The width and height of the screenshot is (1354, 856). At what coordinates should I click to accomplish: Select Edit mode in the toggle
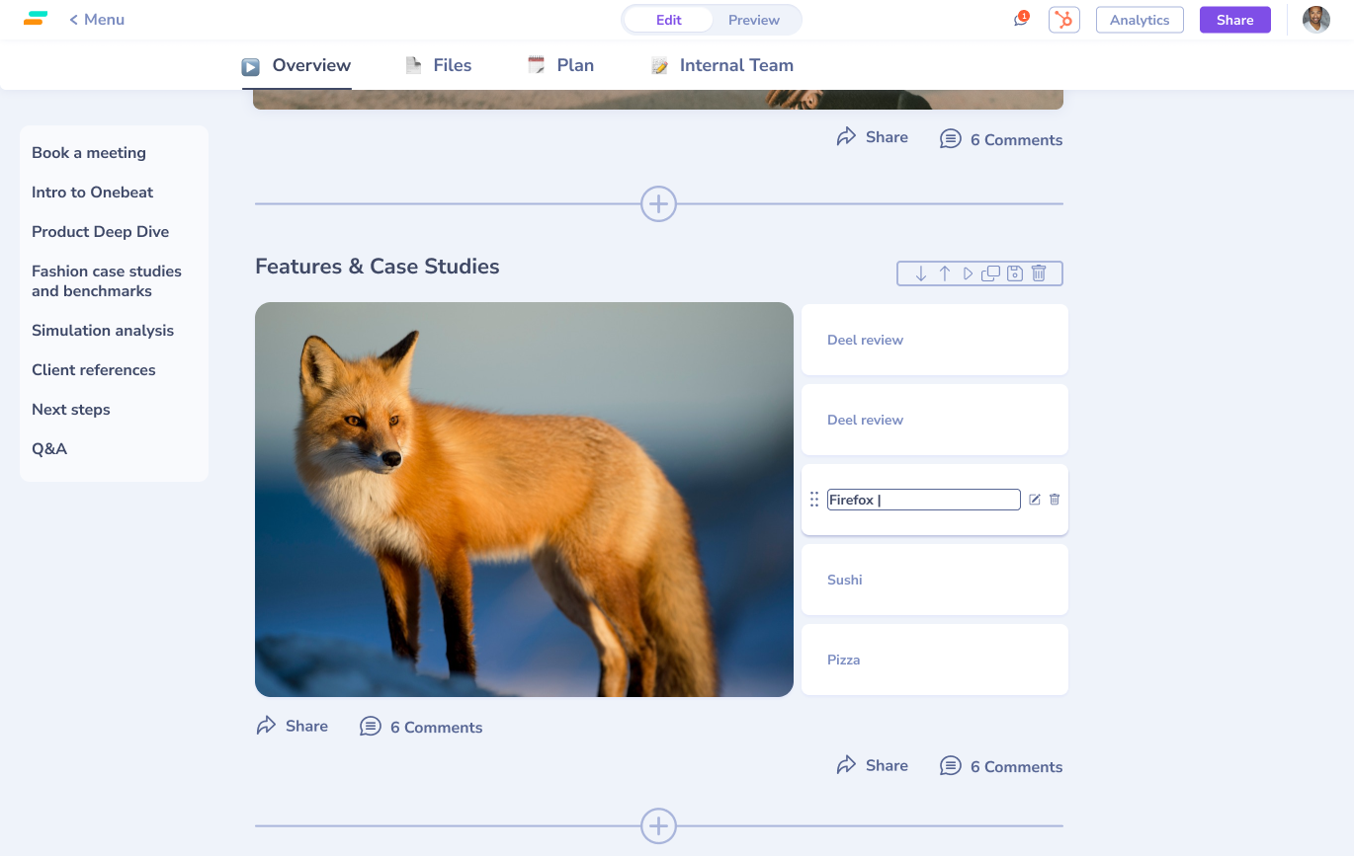668,20
